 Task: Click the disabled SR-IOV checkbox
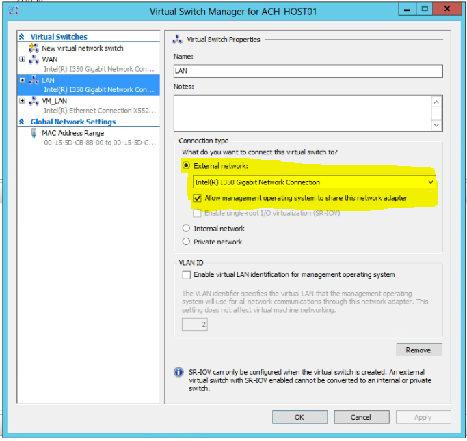point(197,213)
